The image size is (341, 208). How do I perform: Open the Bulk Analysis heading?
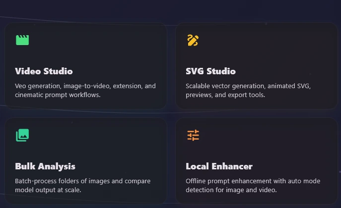(x=45, y=166)
